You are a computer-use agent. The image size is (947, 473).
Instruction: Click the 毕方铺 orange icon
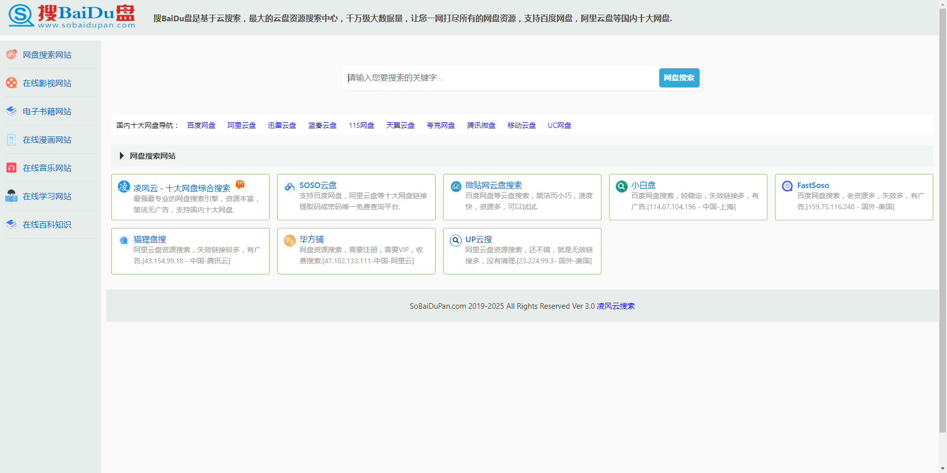point(290,241)
